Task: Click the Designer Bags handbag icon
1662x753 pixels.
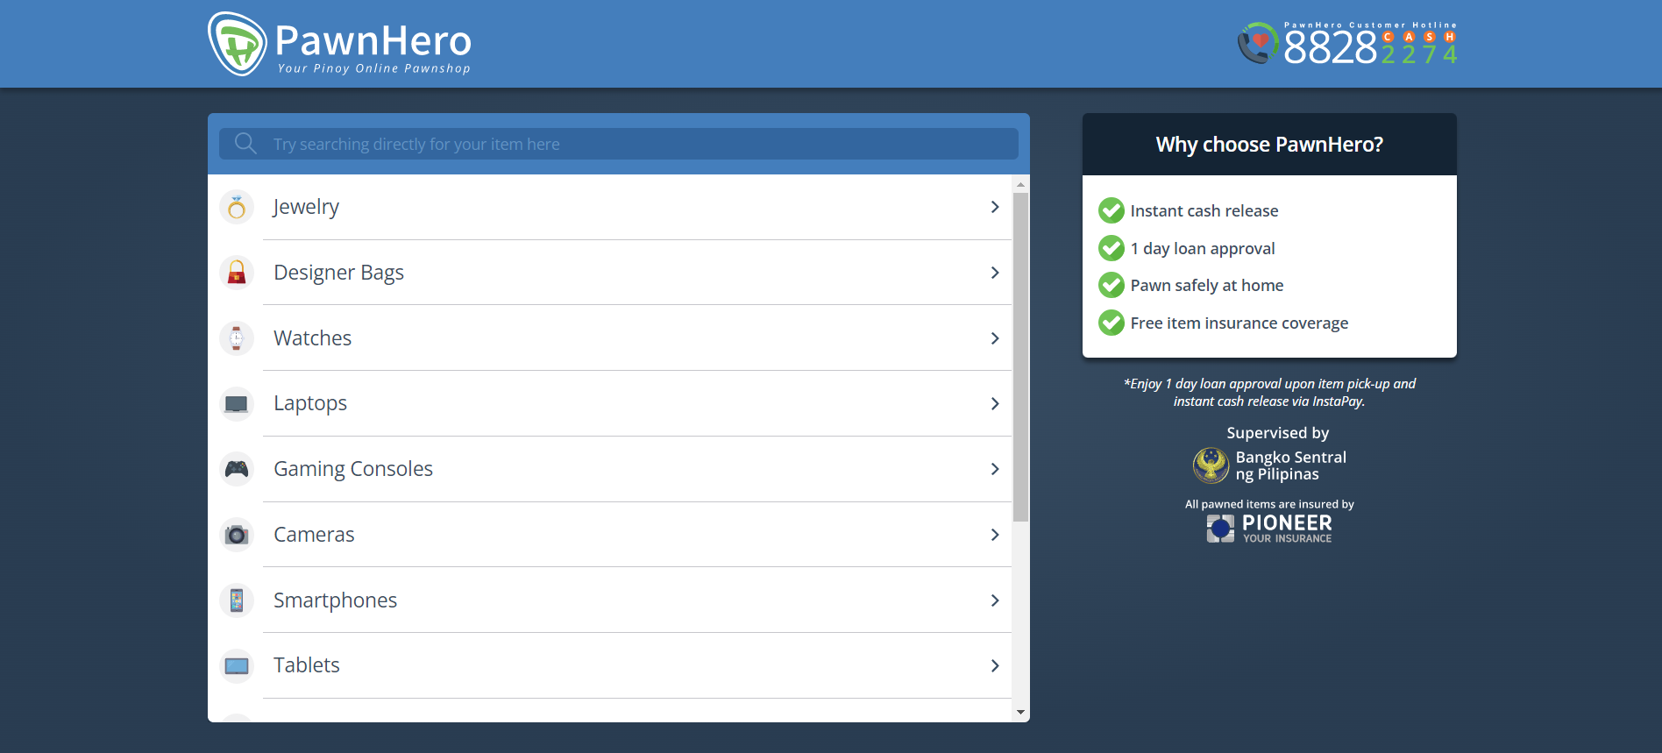Action: [237, 273]
